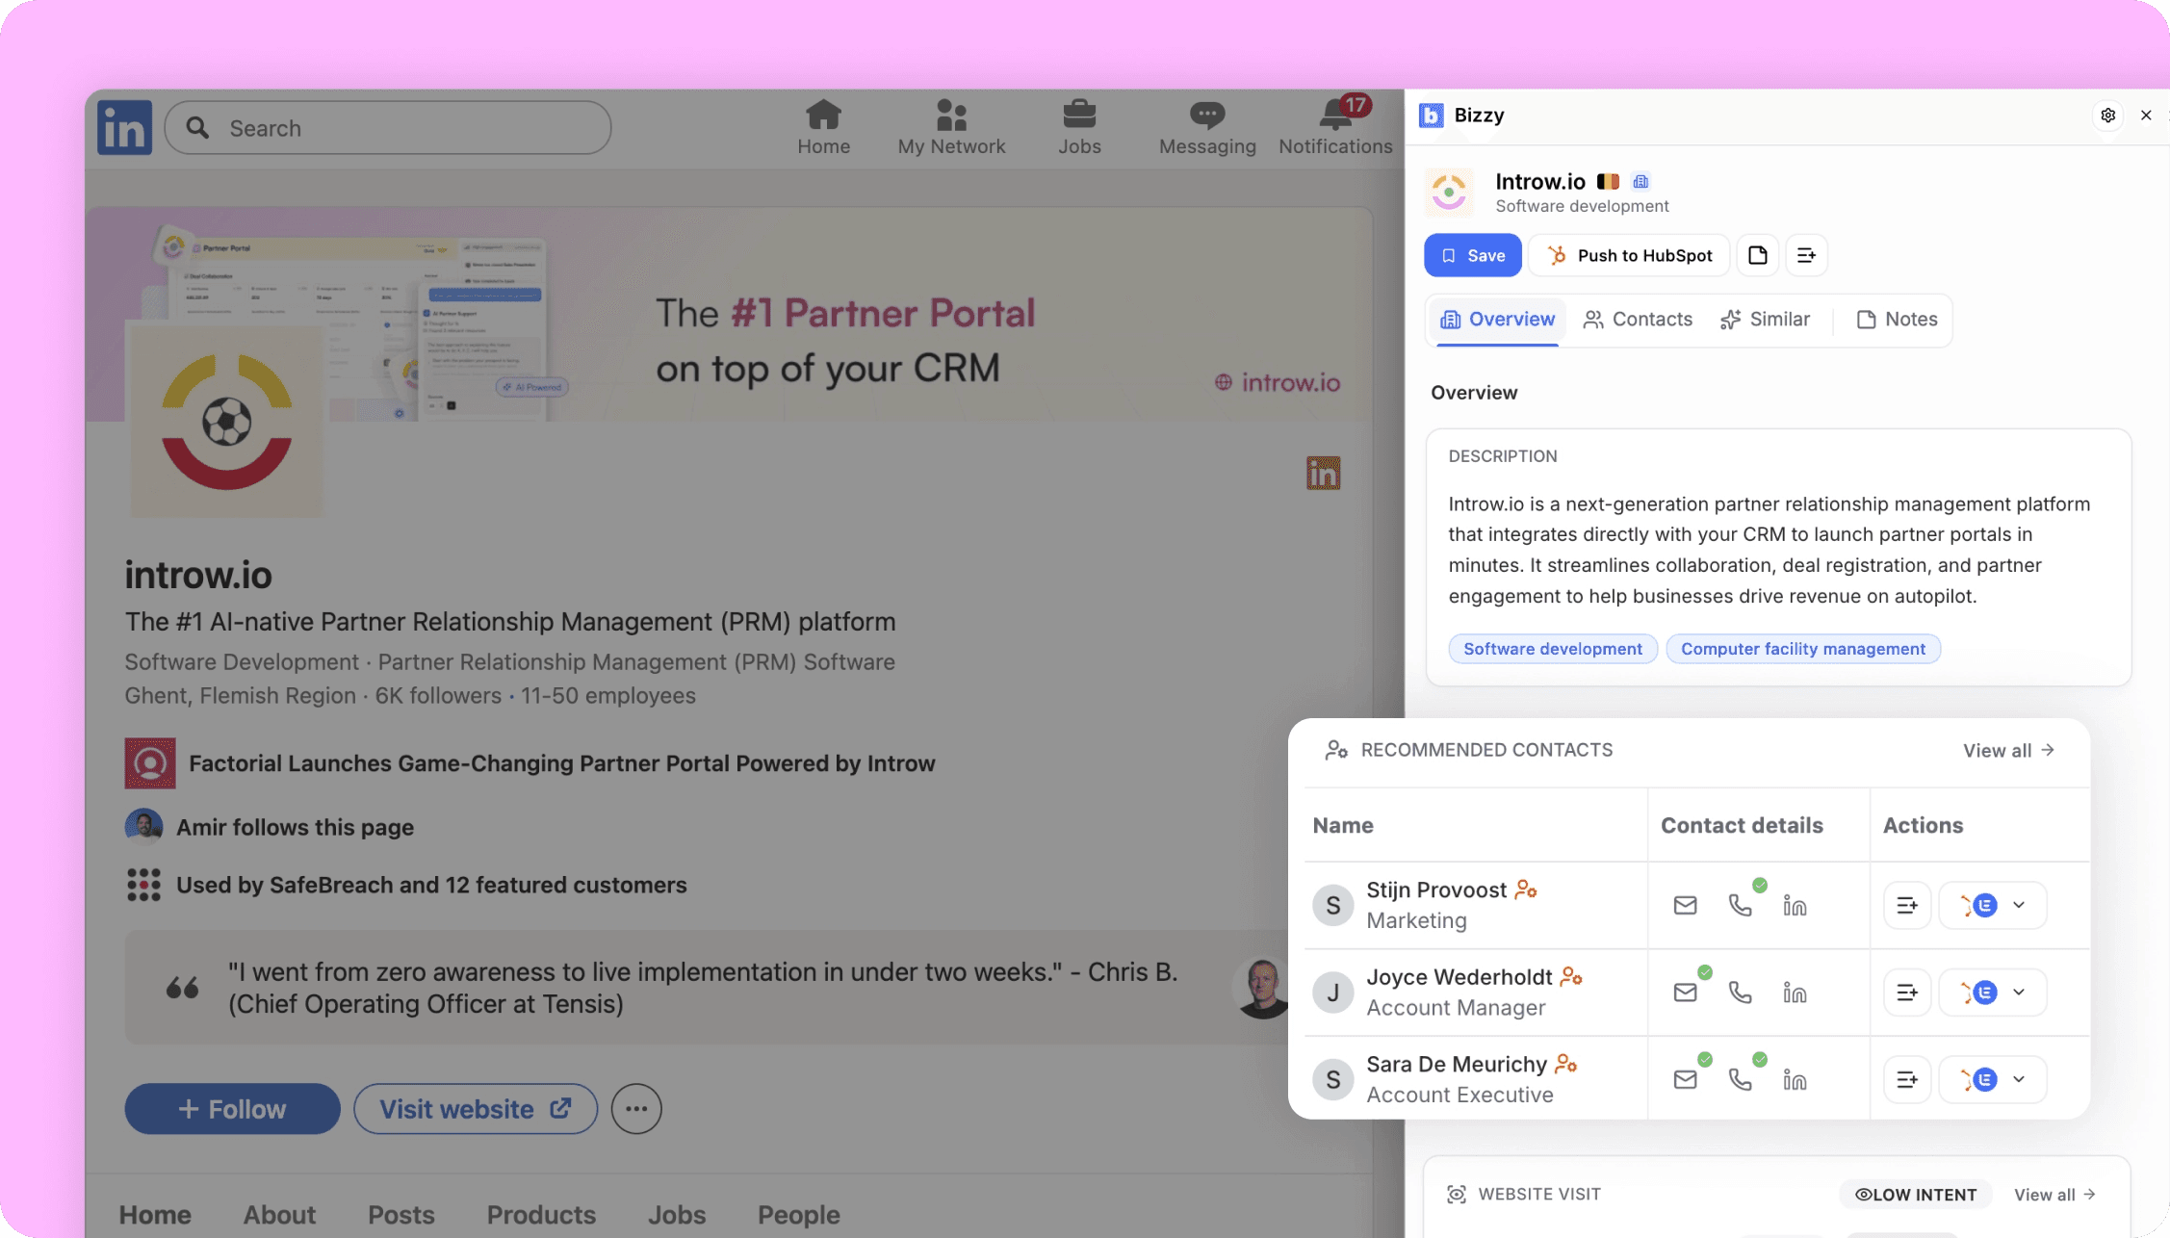This screenshot has width=2170, height=1238.
Task: Open the Posts tab on the company page
Action: (401, 1215)
